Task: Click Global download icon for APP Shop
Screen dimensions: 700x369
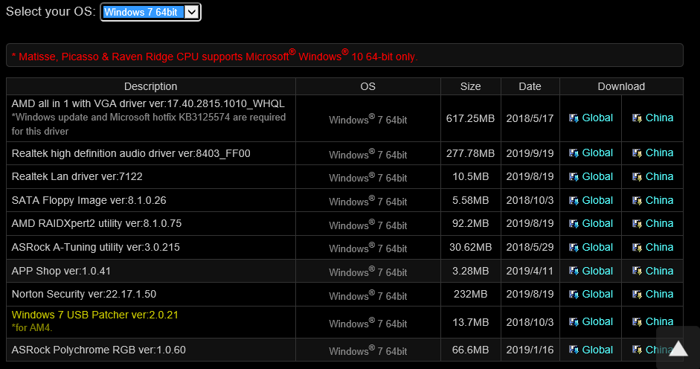Action: (x=574, y=272)
